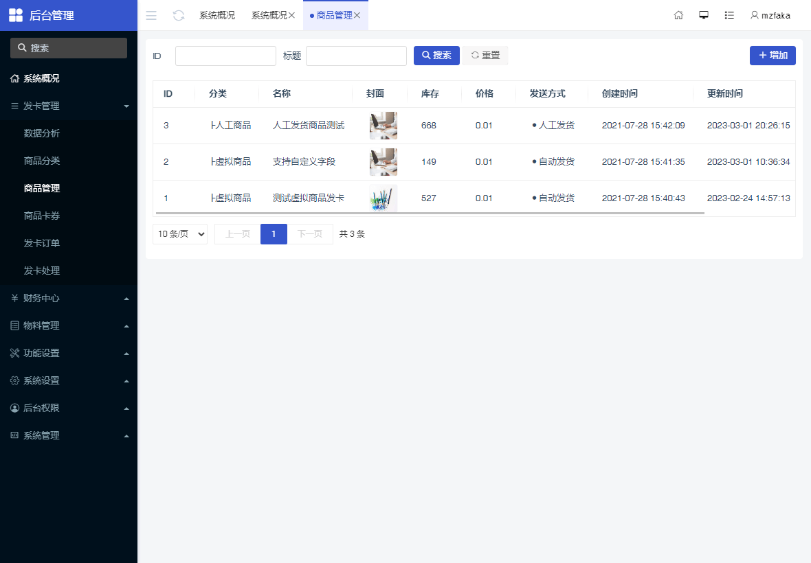Click the 系统设置 gear icon
The height and width of the screenshot is (563, 811).
click(x=14, y=380)
